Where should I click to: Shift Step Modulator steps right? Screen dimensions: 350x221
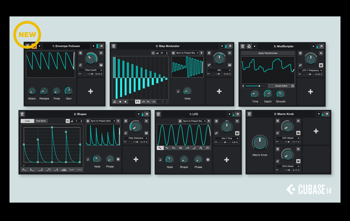coord(125,102)
